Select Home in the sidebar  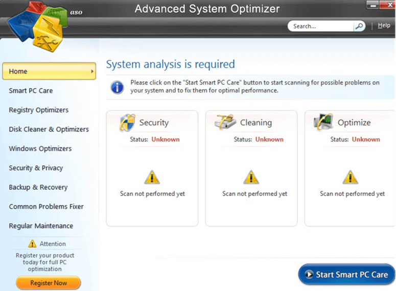tap(49, 71)
